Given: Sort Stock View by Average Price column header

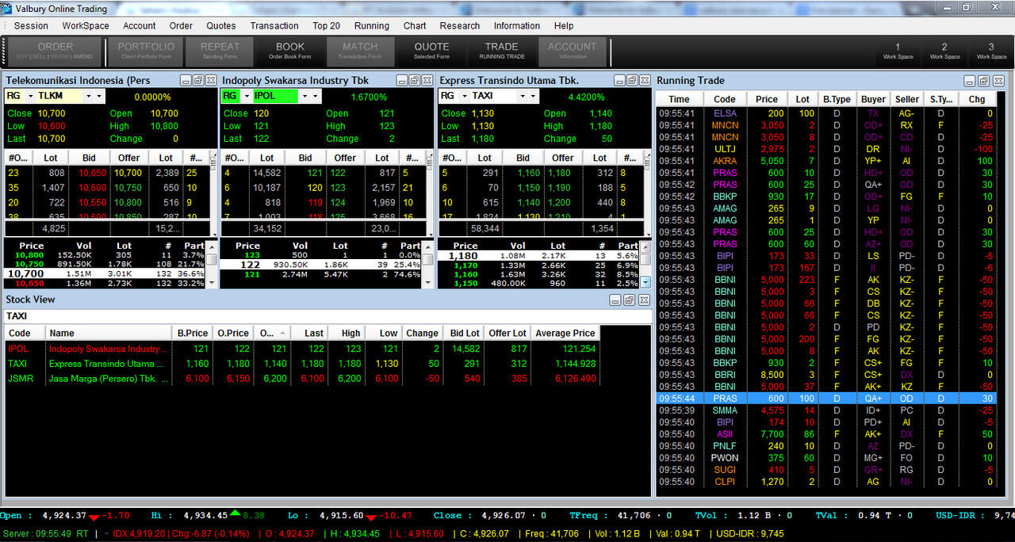Looking at the screenshot, I should coord(565,333).
